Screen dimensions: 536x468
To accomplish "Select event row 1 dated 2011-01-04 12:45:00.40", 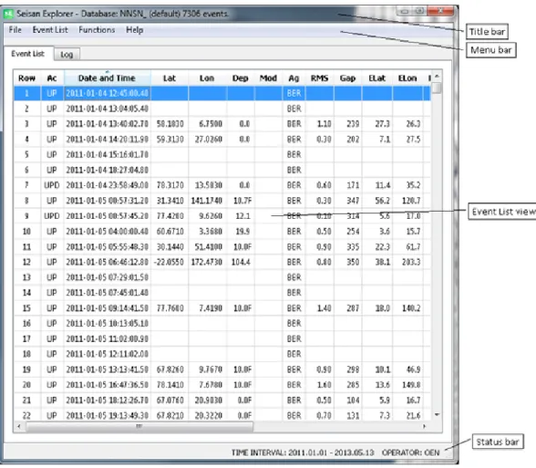I will (x=222, y=93).
